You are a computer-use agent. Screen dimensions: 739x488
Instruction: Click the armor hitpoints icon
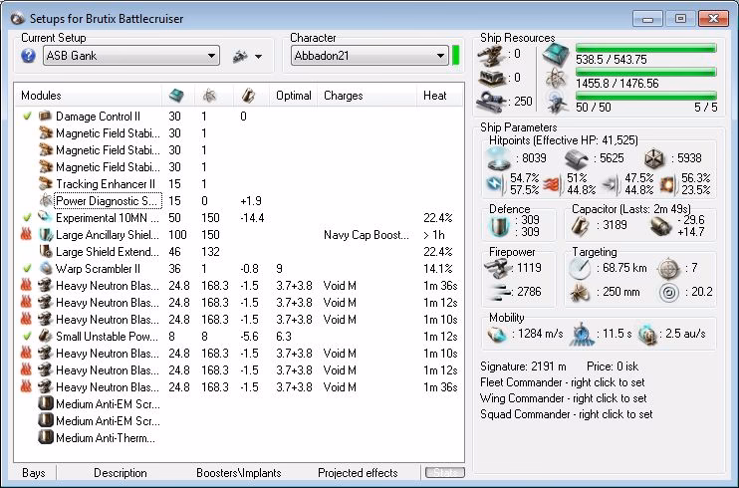click(574, 157)
